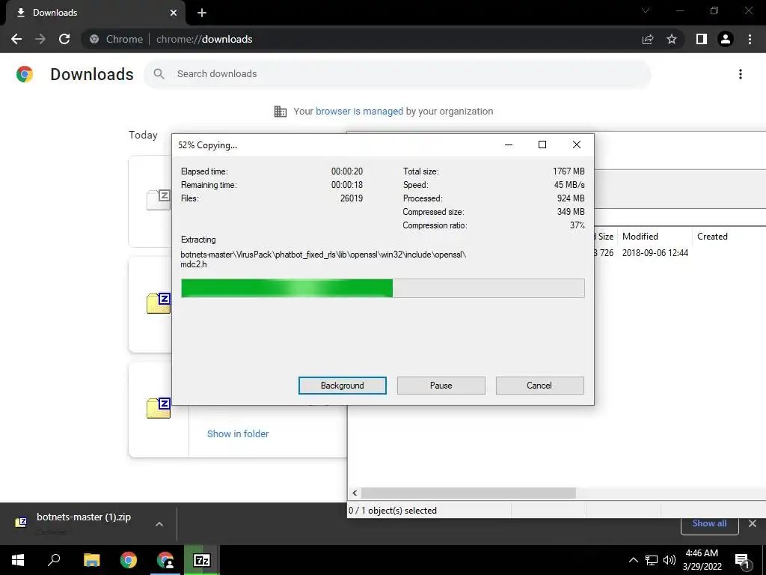
Task: Open volume control tray icon
Action: tap(670, 560)
